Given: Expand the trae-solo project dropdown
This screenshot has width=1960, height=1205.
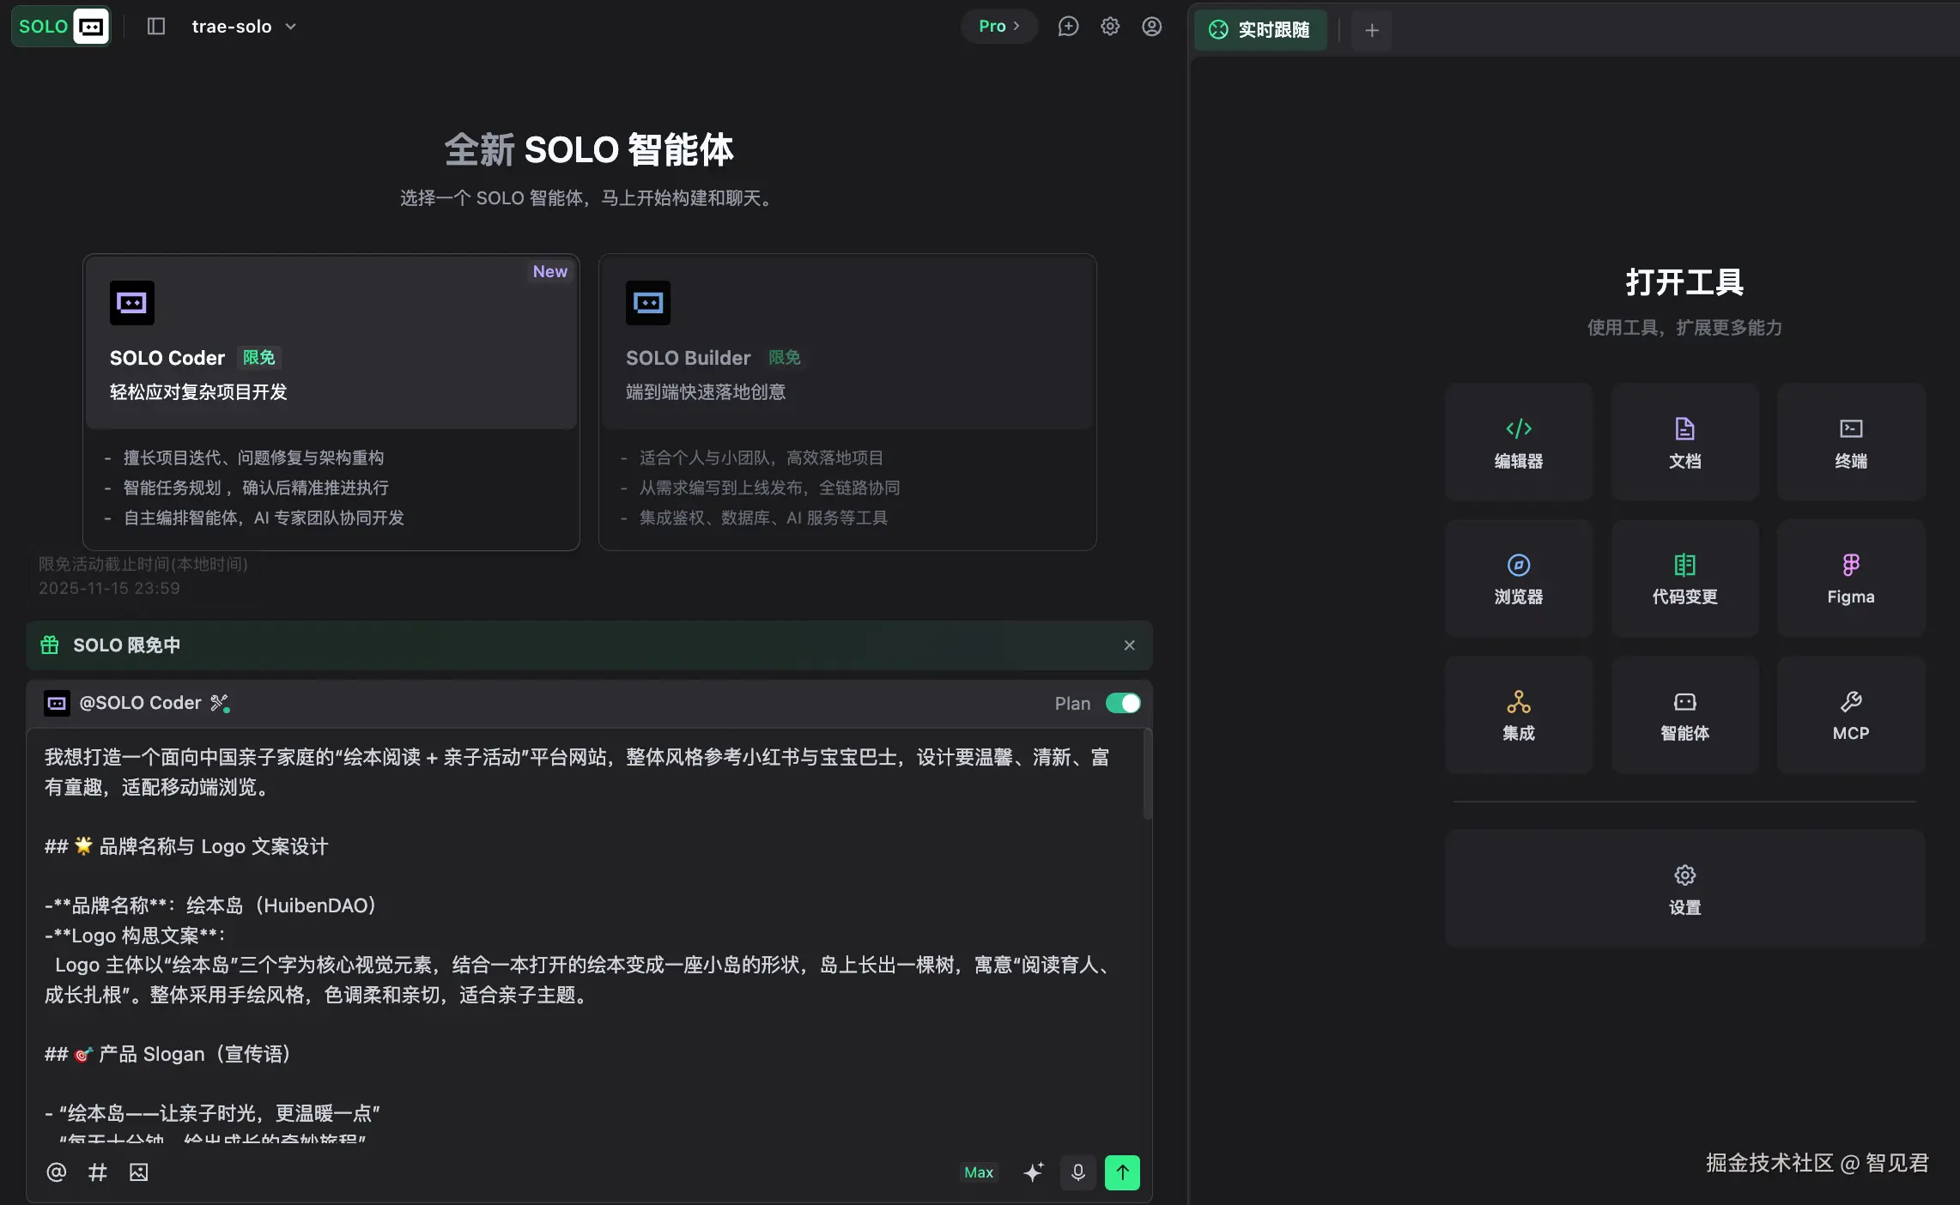Looking at the screenshot, I should 243,27.
